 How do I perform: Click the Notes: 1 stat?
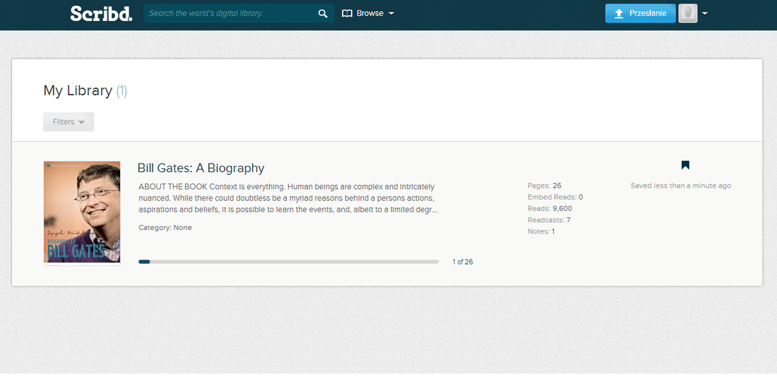click(540, 231)
